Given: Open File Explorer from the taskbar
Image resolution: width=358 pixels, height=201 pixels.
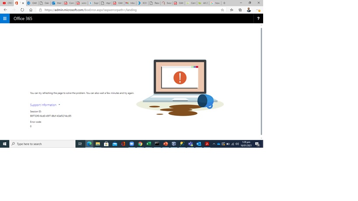Looking at the screenshot, I should point(98,144).
